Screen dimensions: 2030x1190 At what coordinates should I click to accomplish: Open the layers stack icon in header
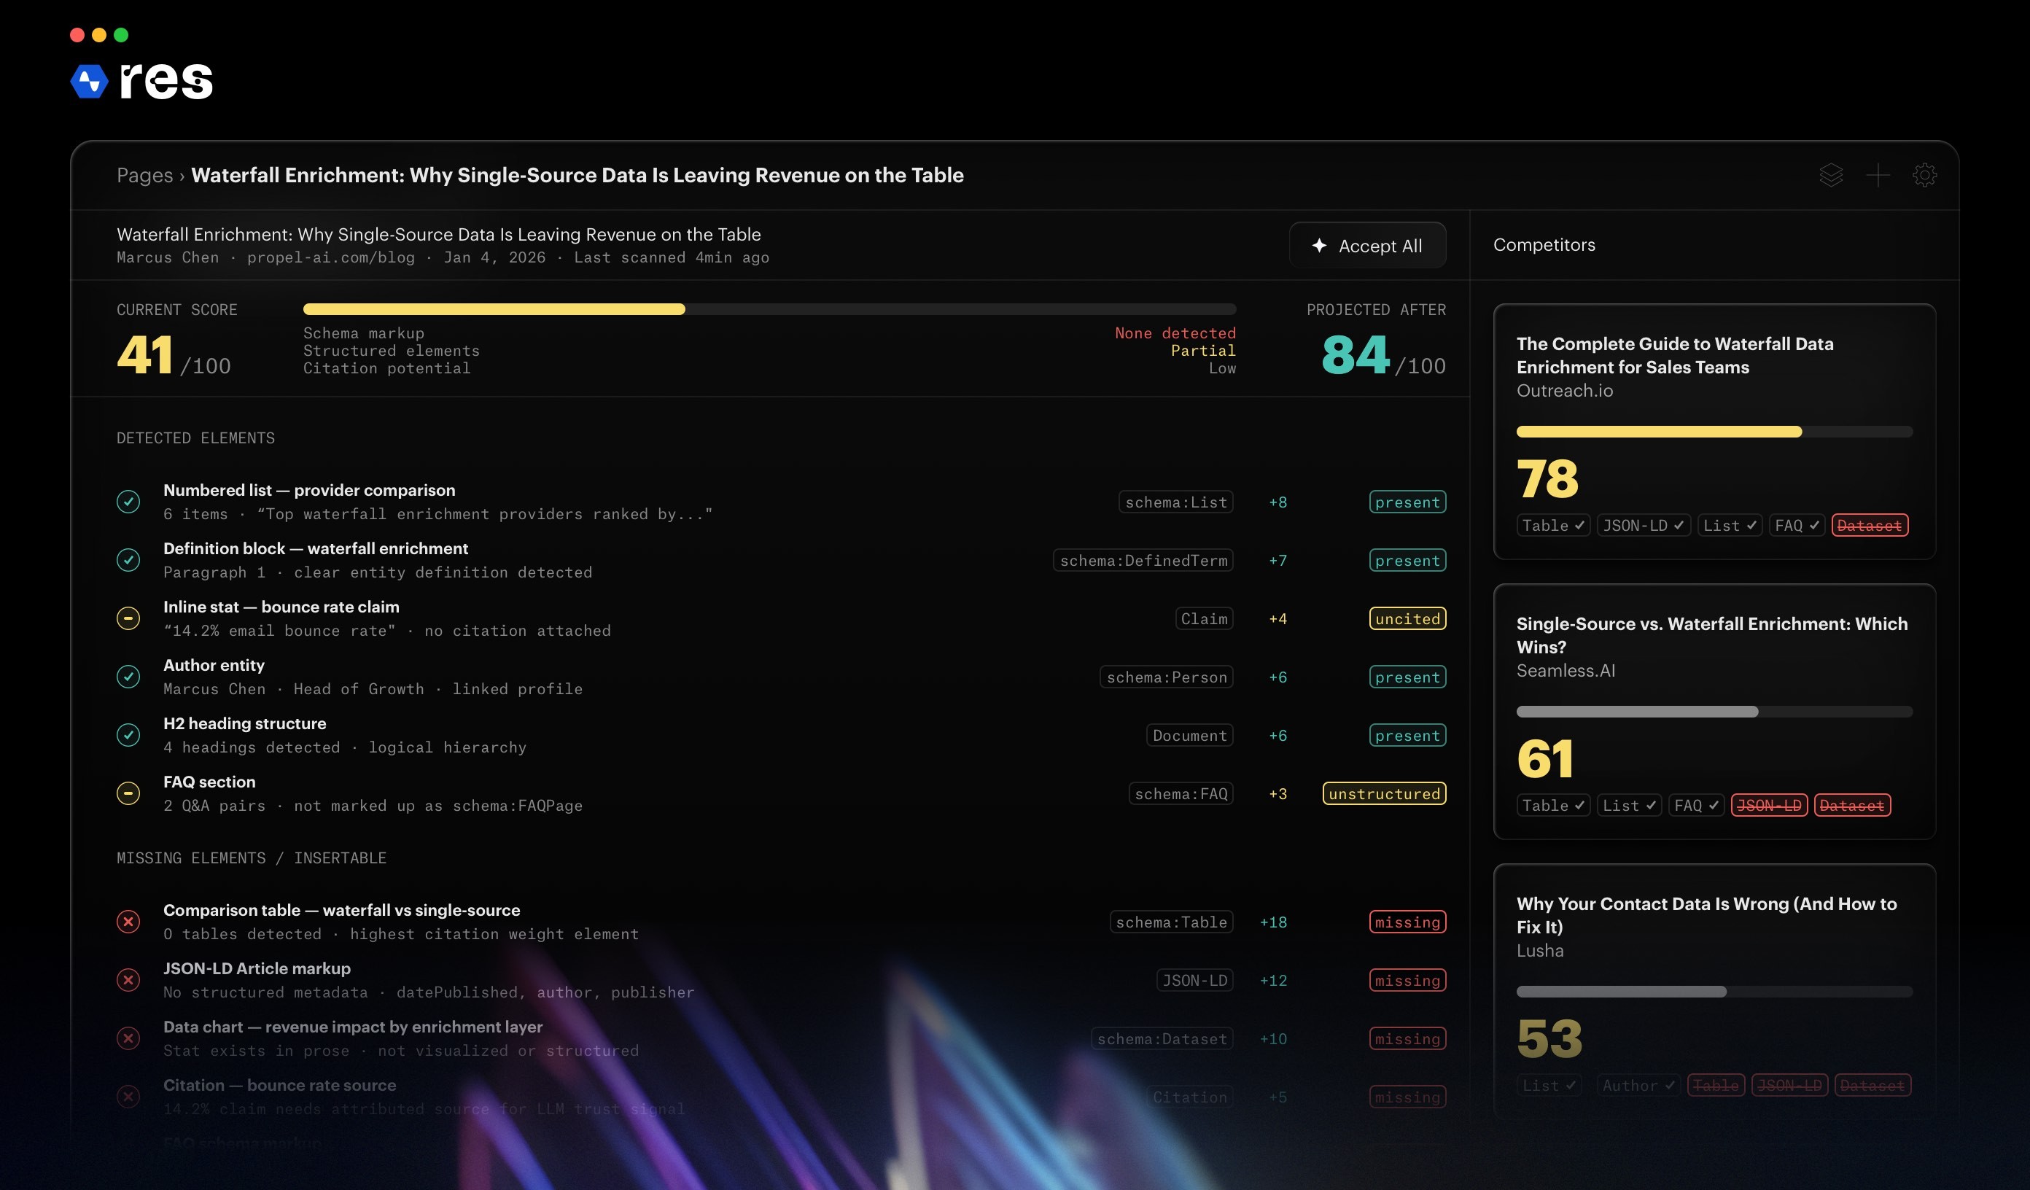pyautogui.click(x=1830, y=175)
